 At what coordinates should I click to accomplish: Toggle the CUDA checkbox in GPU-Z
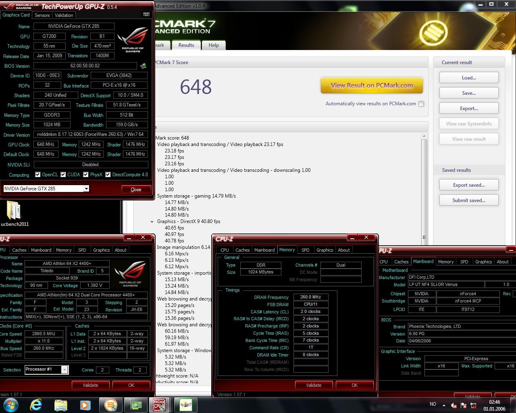pos(63,175)
